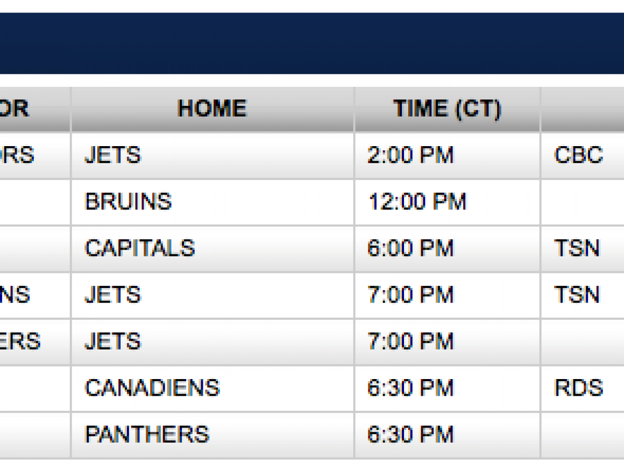624x468 pixels.
Task: Select the 12:00 PM time cell
Action: 418,202
